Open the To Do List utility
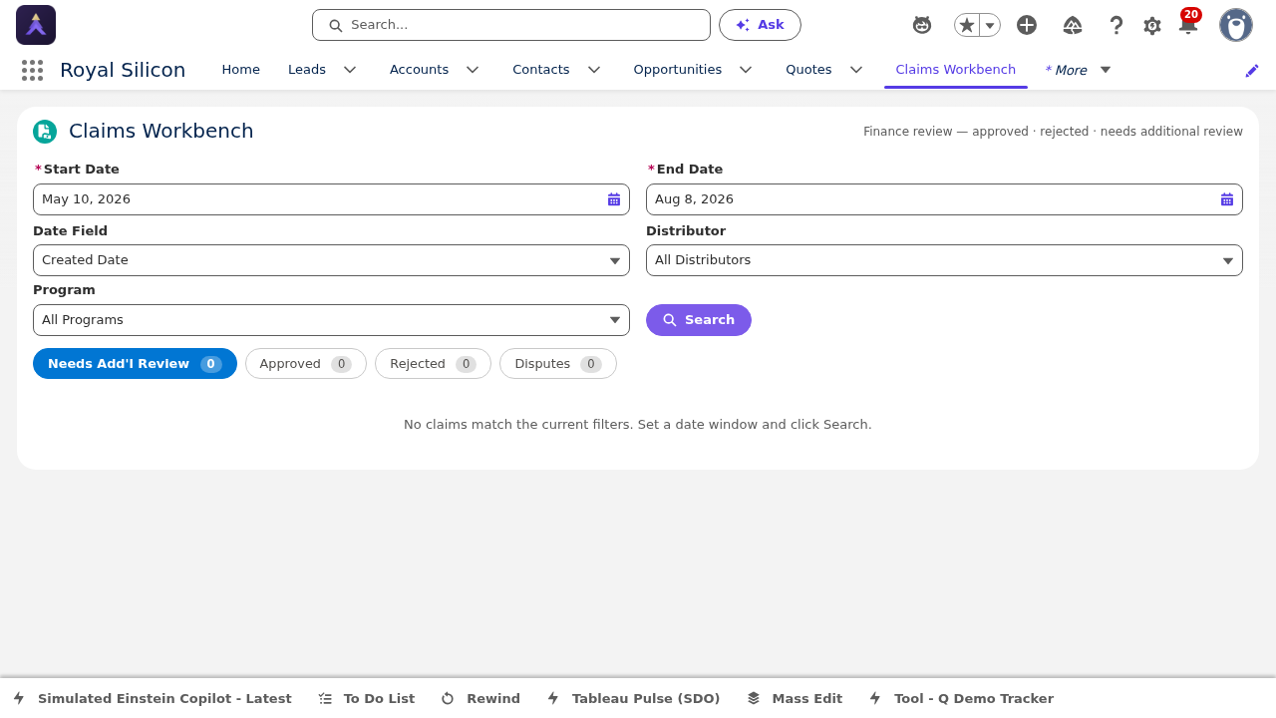 [366, 699]
